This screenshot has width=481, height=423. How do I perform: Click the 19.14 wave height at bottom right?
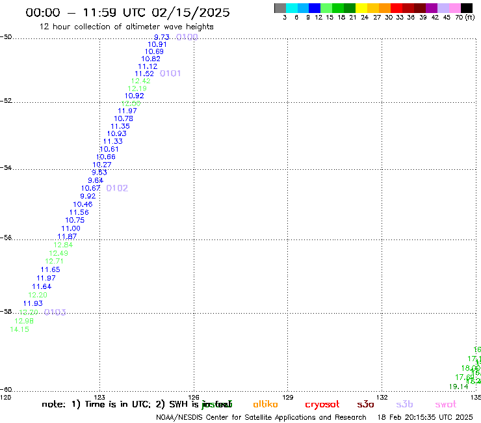tap(459, 387)
